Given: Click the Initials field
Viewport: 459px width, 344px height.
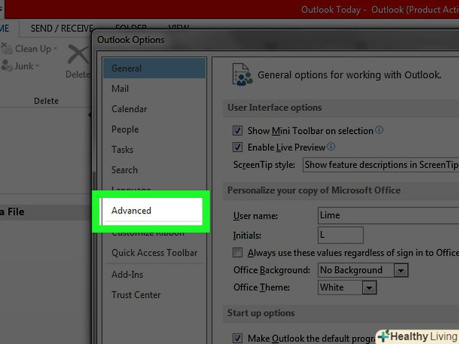Looking at the screenshot, I should [340, 235].
